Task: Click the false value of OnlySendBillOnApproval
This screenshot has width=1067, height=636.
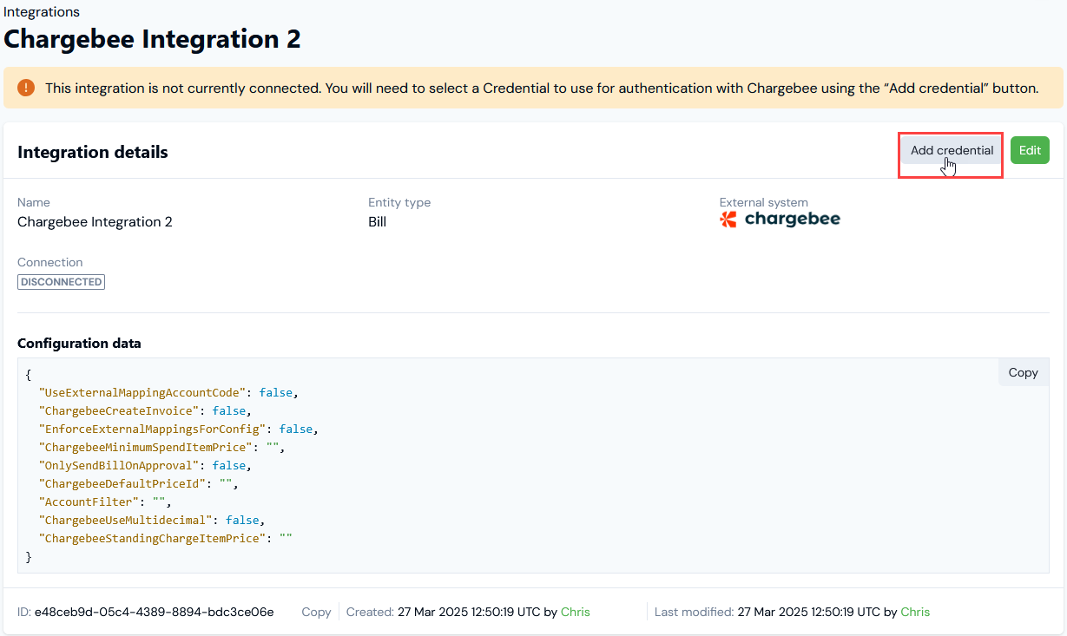Action: 229,465
